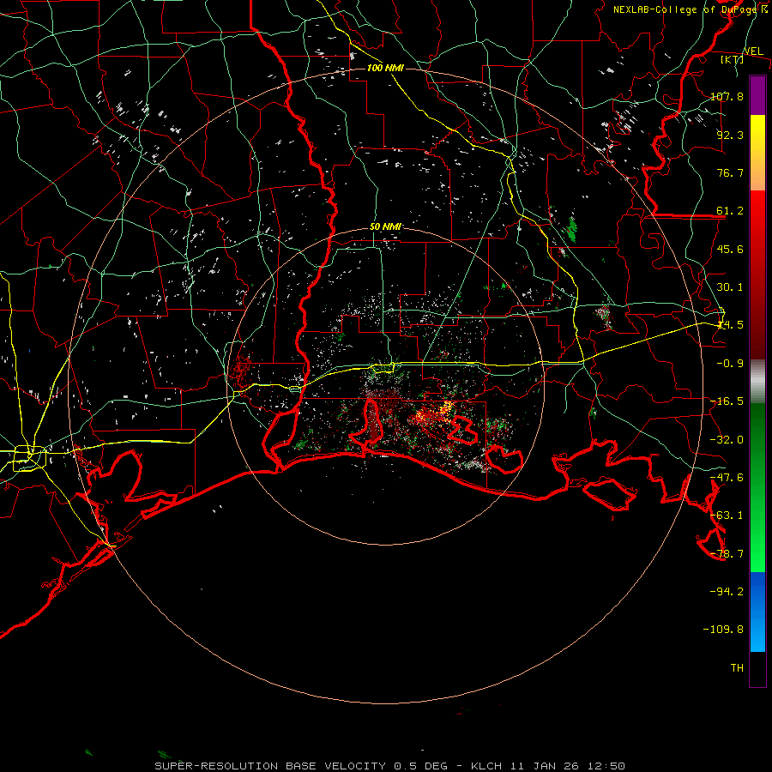The width and height of the screenshot is (772, 772).
Task: Pick the gray near-zero color bar segment
Action: pos(757,382)
